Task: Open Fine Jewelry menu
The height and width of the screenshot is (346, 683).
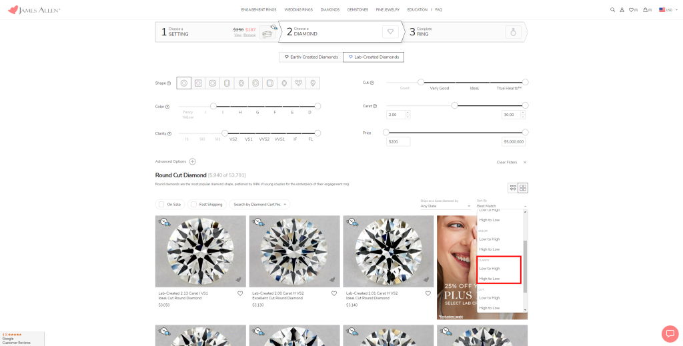Action: click(388, 9)
